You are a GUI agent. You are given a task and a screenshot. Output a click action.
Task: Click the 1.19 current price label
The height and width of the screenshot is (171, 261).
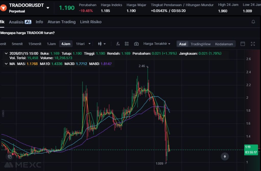tap(247, 147)
